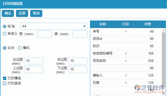The image size is (167, 96).
Task: Click the 确定 confirm button
Action: 8,13
